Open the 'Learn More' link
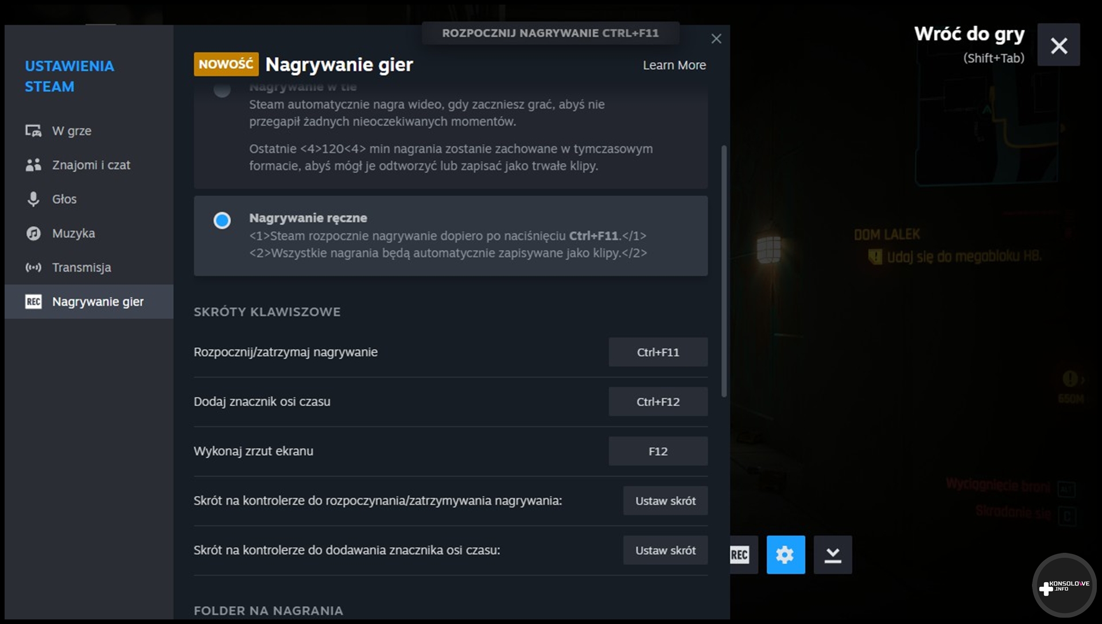Screen dimensions: 1102x624 point(674,65)
